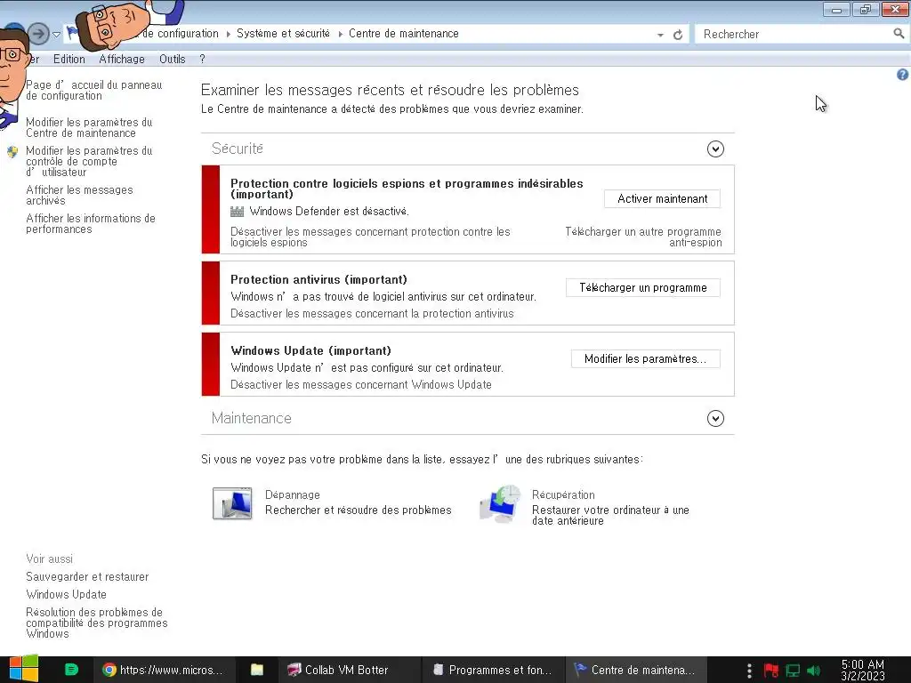This screenshot has width=911, height=683.
Task: Click the Récupération restore icon
Action: click(x=500, y=503)
